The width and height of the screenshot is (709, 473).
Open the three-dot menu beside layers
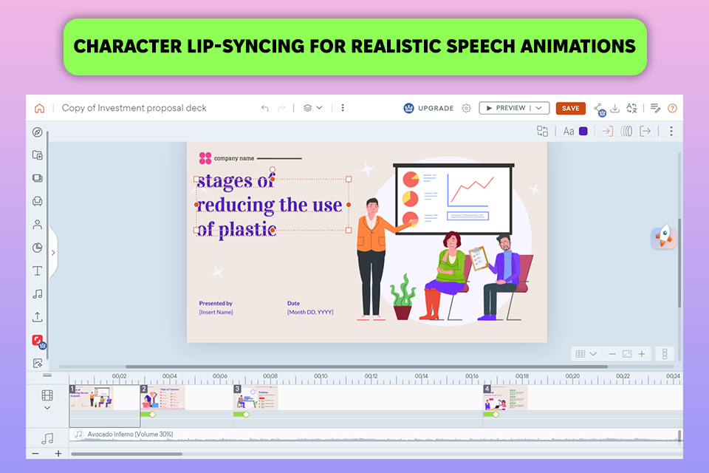click(x=343, y=108)
